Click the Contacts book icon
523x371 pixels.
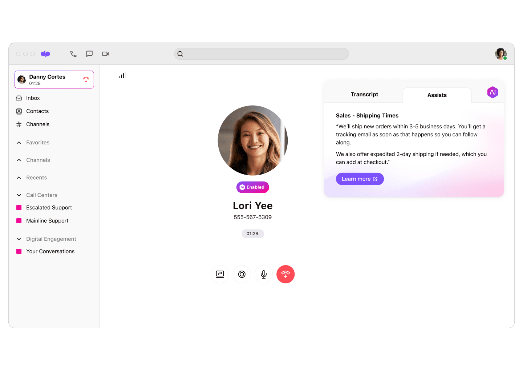pos(19,111)
